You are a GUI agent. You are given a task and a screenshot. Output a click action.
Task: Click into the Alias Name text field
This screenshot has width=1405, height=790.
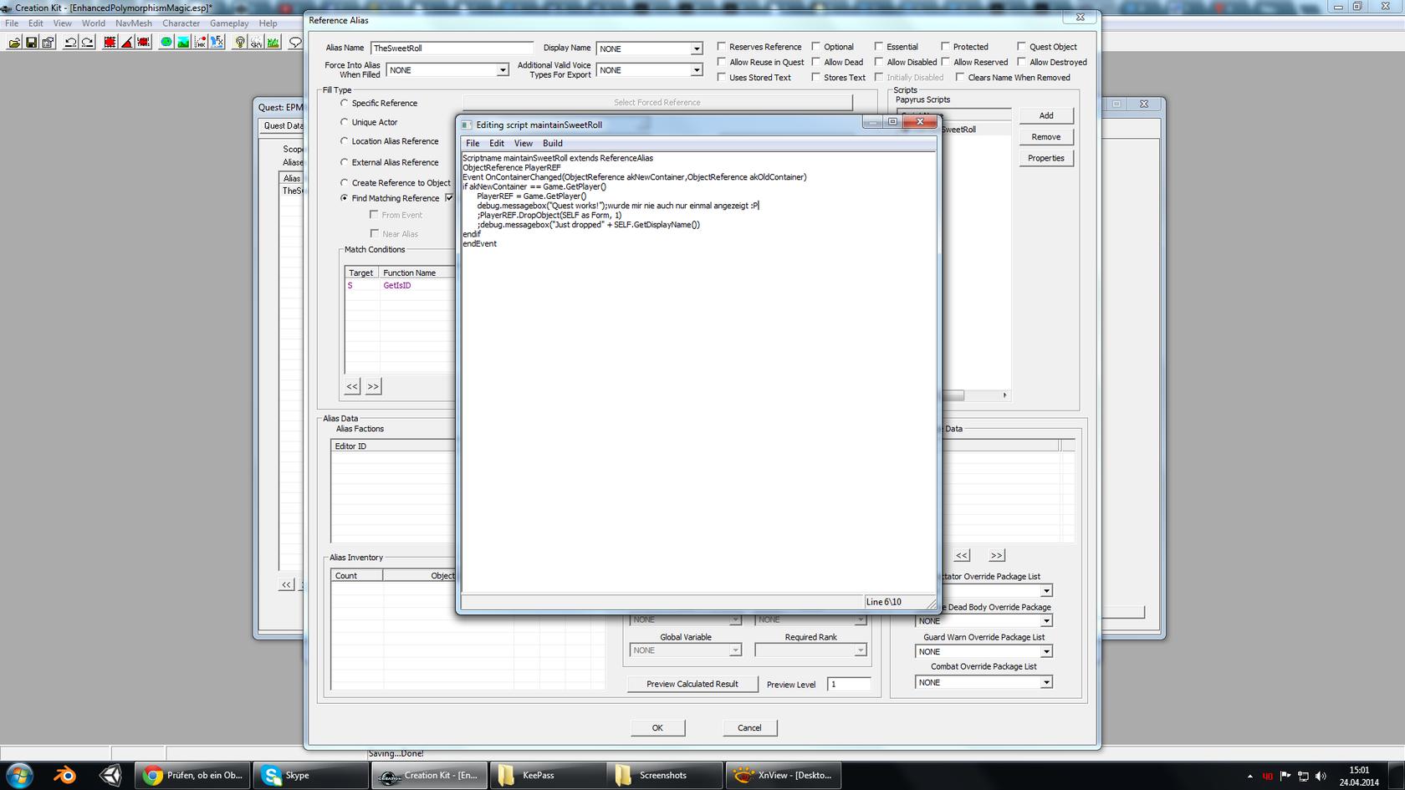click(452, 48)
